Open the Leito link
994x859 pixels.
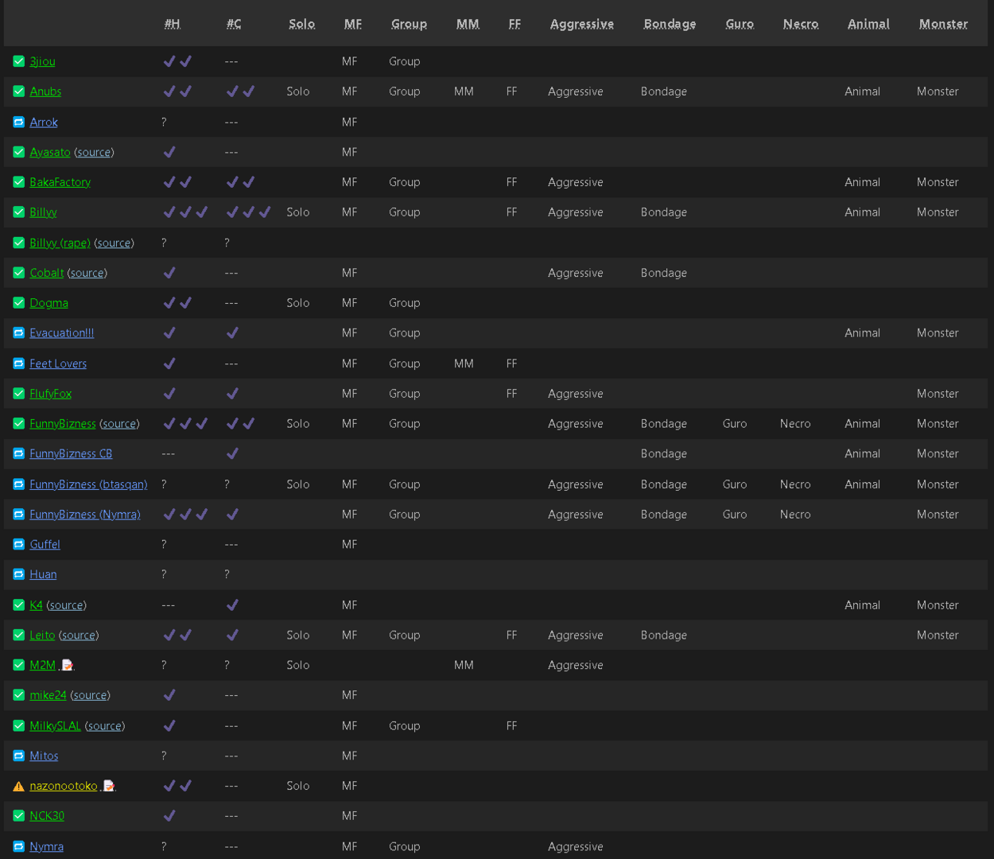[x=42, y=636]
